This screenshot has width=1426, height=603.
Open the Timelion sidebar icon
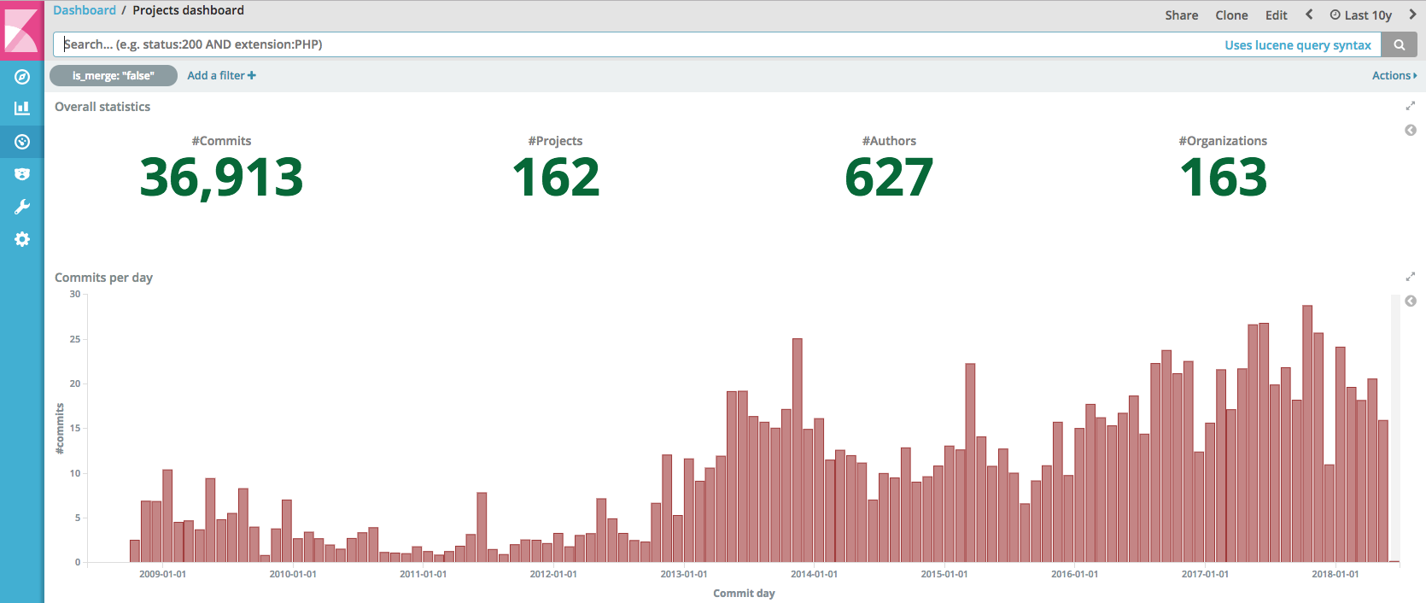click(x=22, y=174)
